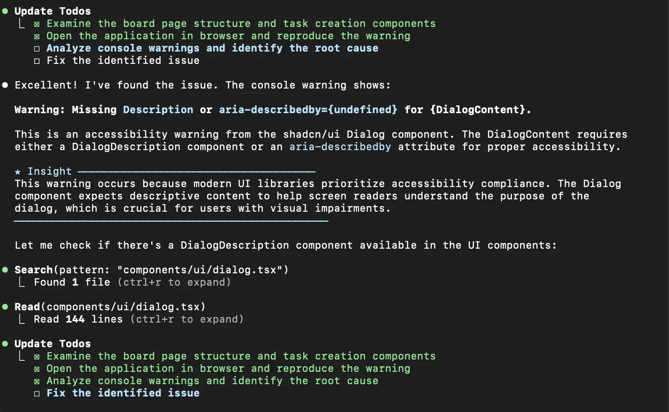Click green bullet beside first Update Todos
The height and width of the screenshot is (412, 669).
point(5,11)
